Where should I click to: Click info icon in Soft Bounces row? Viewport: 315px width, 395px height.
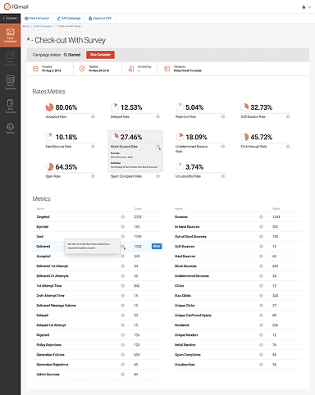[261, 247]
